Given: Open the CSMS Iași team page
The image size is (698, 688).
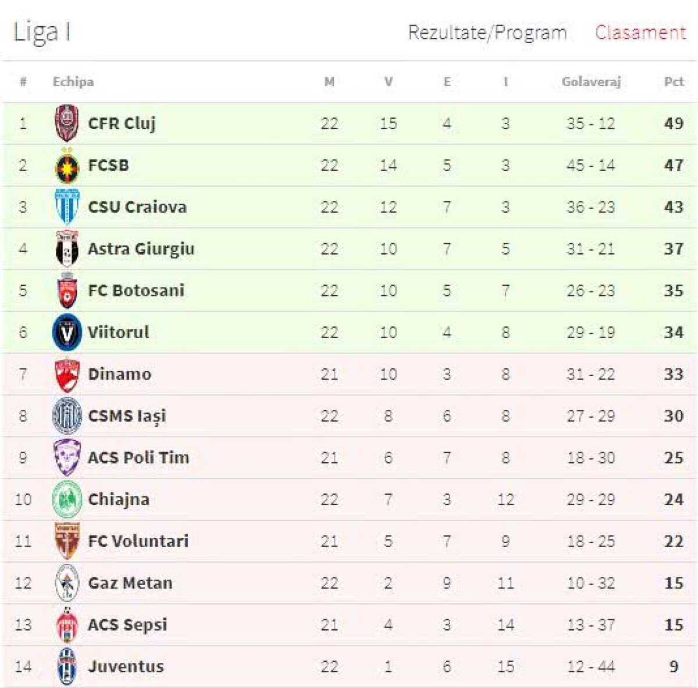Looking at the screenshot, I should tap(127, 416).
